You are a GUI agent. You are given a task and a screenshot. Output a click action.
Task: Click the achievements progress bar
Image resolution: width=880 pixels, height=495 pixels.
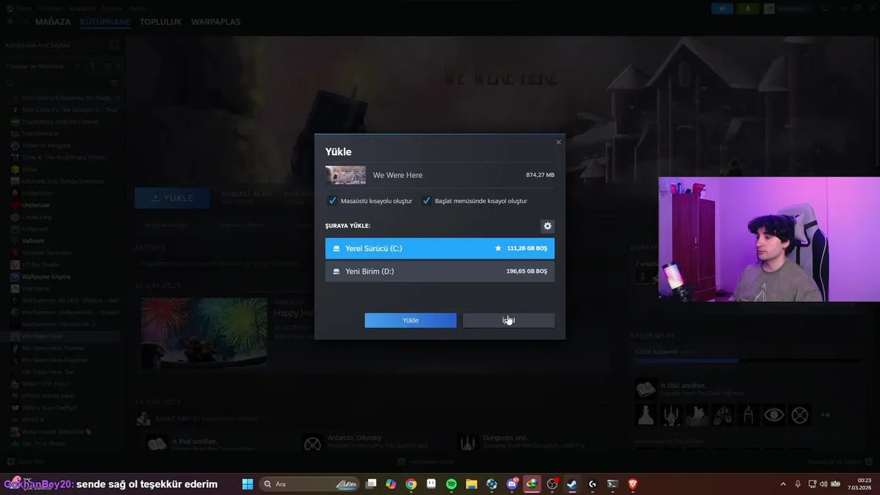point(747,360)
